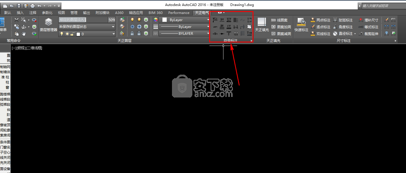The image size is (406, 173).
Task: Click the WL1 symbol annotation icon
Action: [x=215, y=20]
